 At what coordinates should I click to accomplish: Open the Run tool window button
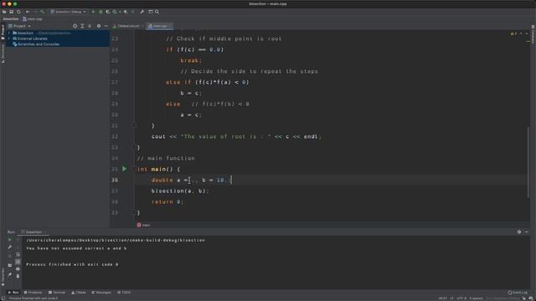tap(13, 293)
